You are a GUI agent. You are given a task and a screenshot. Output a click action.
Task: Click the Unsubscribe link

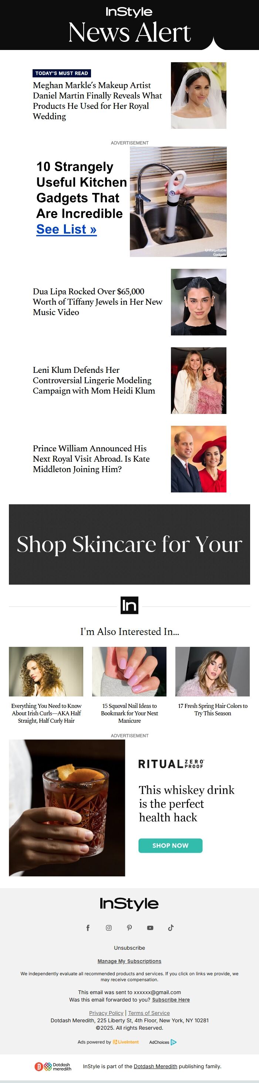tap(129, 947)
